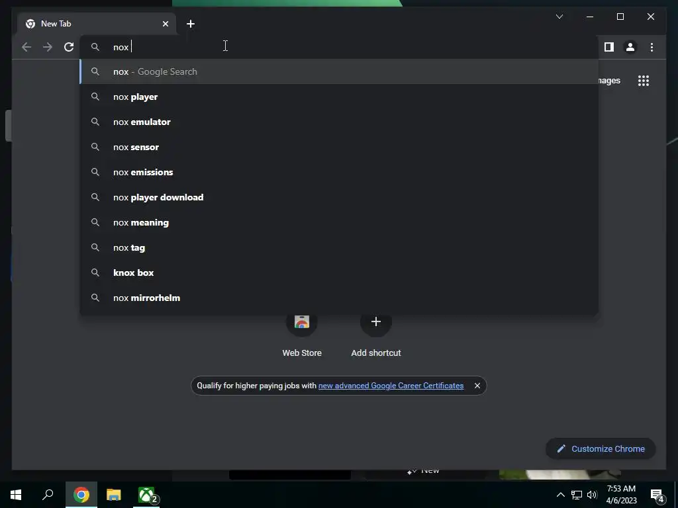Click the Chrome taskbar icon
Screen dimensions: 678x508
pos(81,495)
